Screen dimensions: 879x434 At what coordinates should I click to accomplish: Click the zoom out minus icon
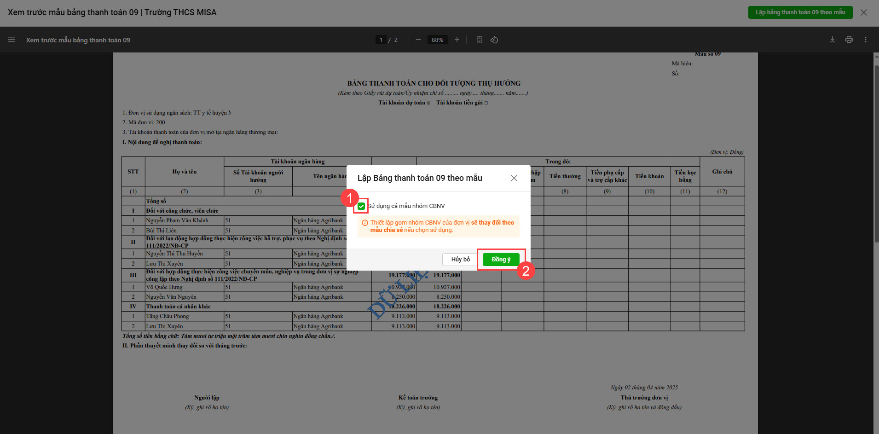(418, 40)
